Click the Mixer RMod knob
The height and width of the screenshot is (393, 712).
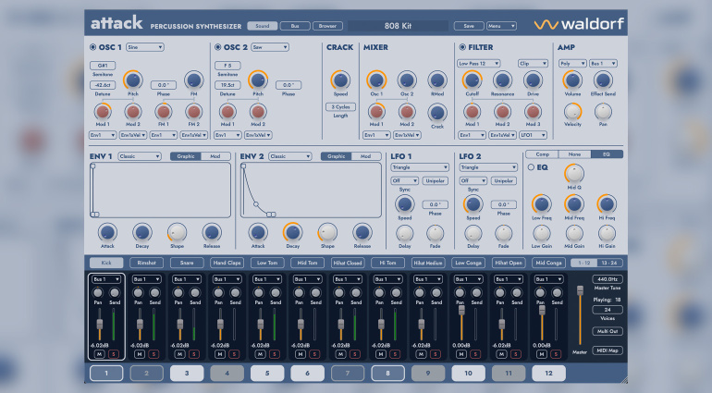(x=436, y=80)
